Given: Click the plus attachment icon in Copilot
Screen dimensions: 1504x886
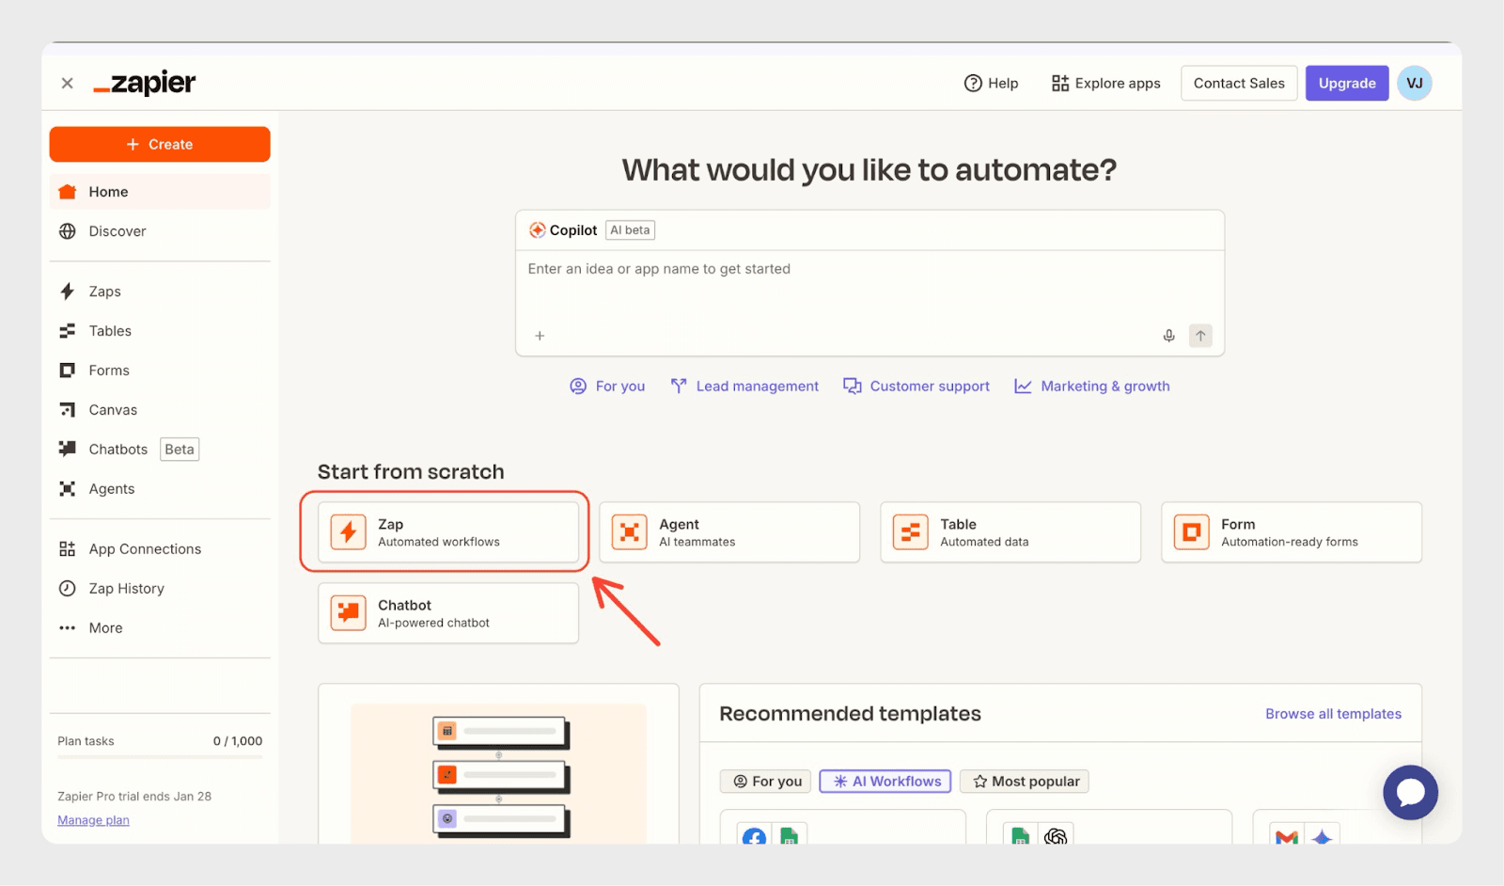Looking at the screenshot, I should [x=540, y=336].
